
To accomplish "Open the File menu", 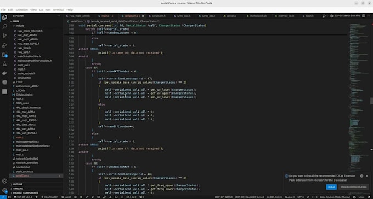I will 3,10.
